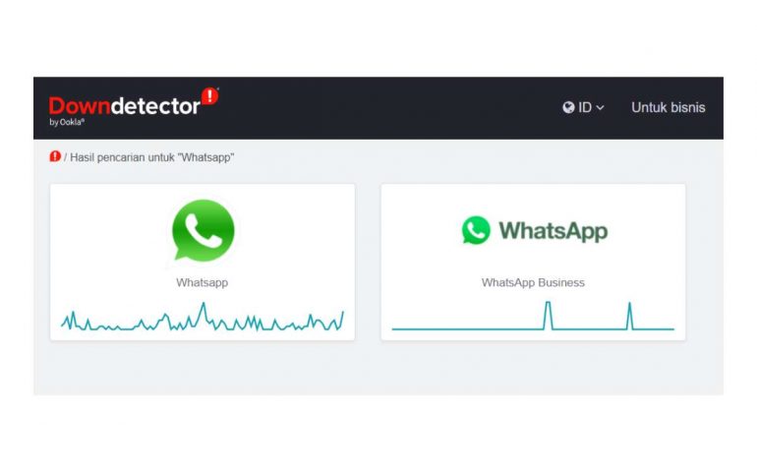
Task: Open the Whatsapp result card label
Action: click(x=202, y=282)
